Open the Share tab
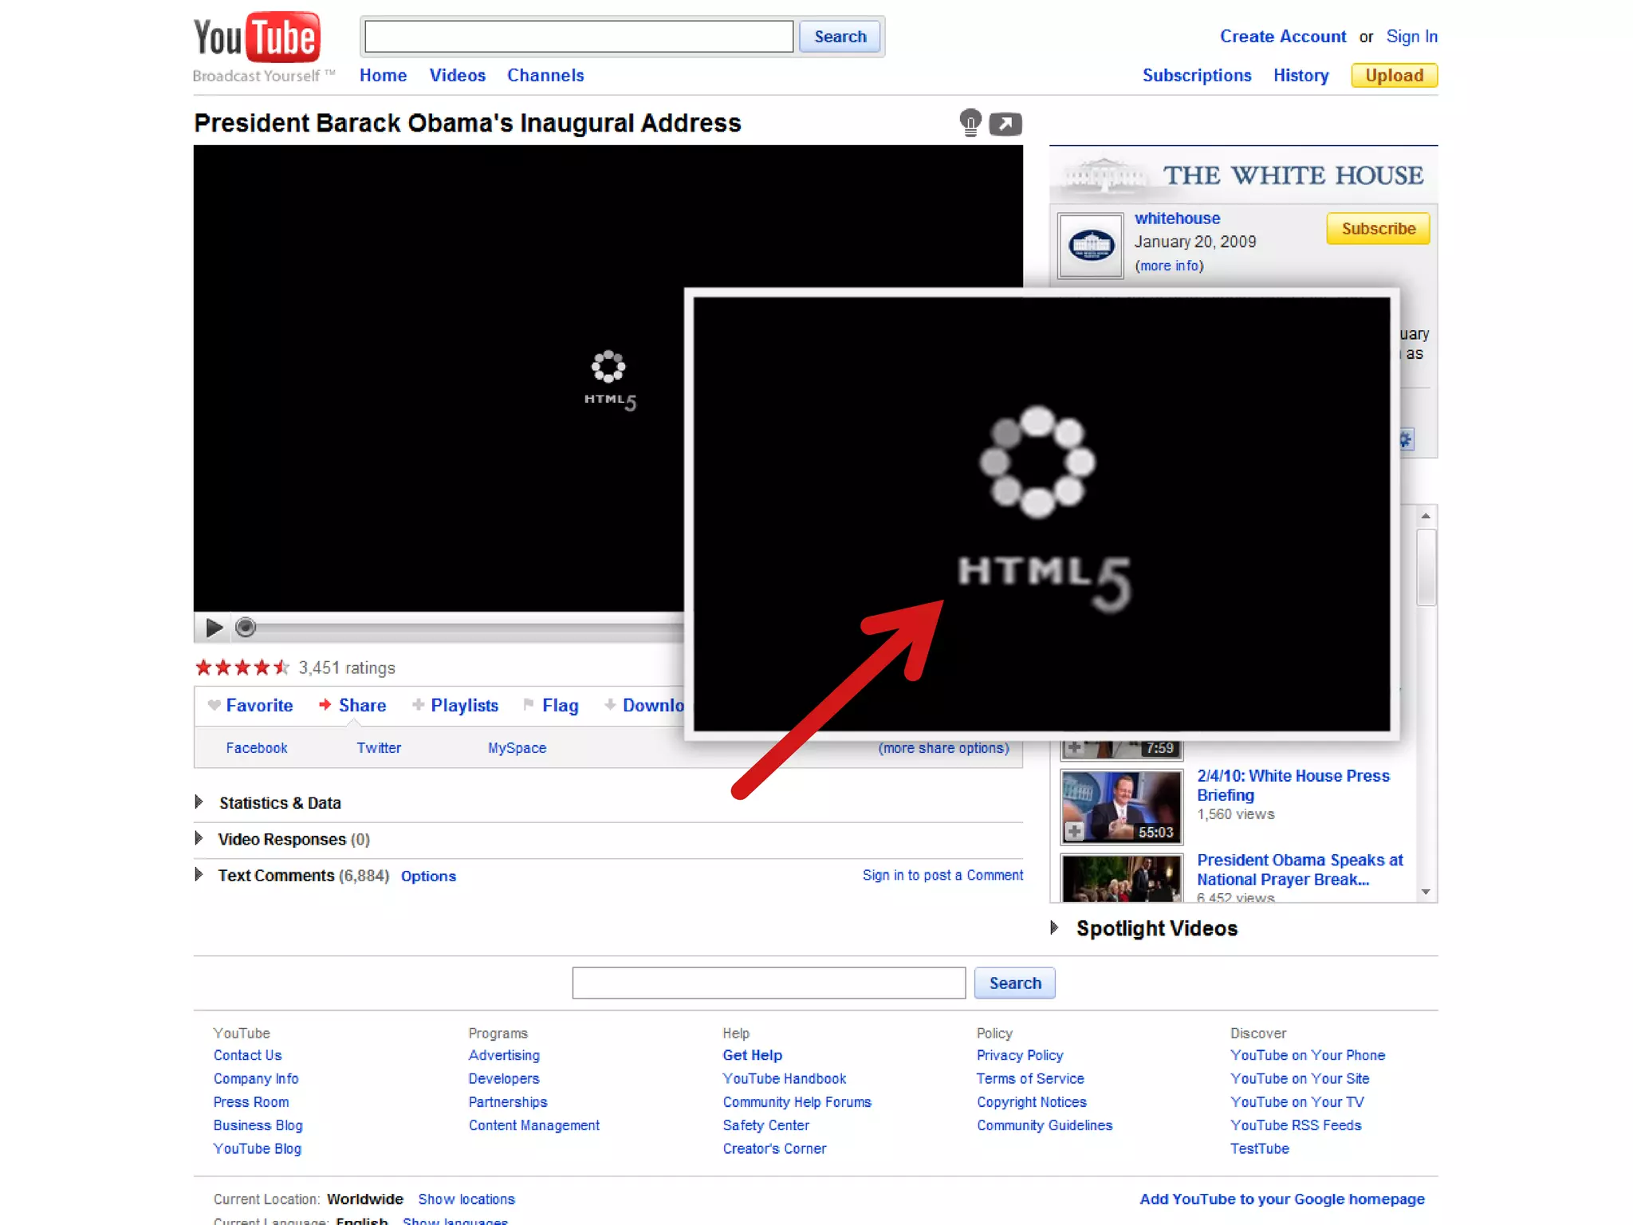1633x1225 pixels. click(352, 705)
